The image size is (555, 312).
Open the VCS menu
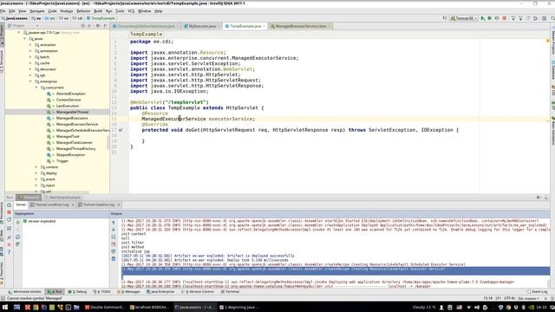[x=131, y=11]
